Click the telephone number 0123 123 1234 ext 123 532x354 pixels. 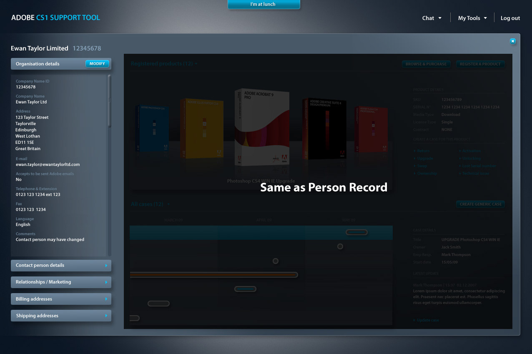[38, 195]
